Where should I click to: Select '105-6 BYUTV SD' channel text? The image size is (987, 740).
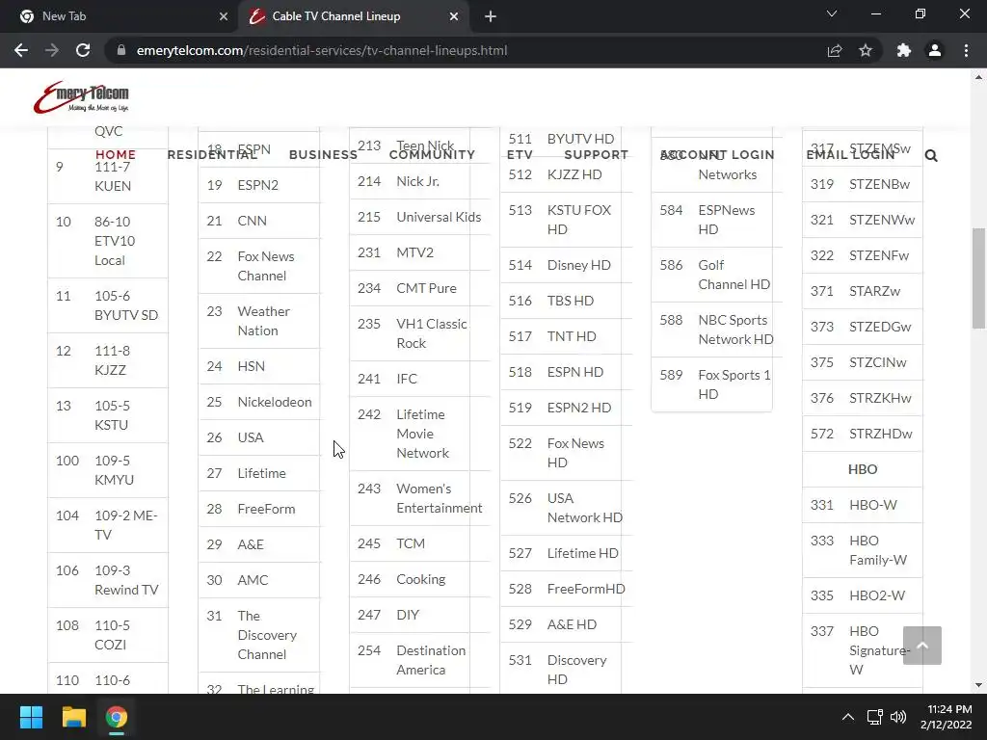coord(126,305)
